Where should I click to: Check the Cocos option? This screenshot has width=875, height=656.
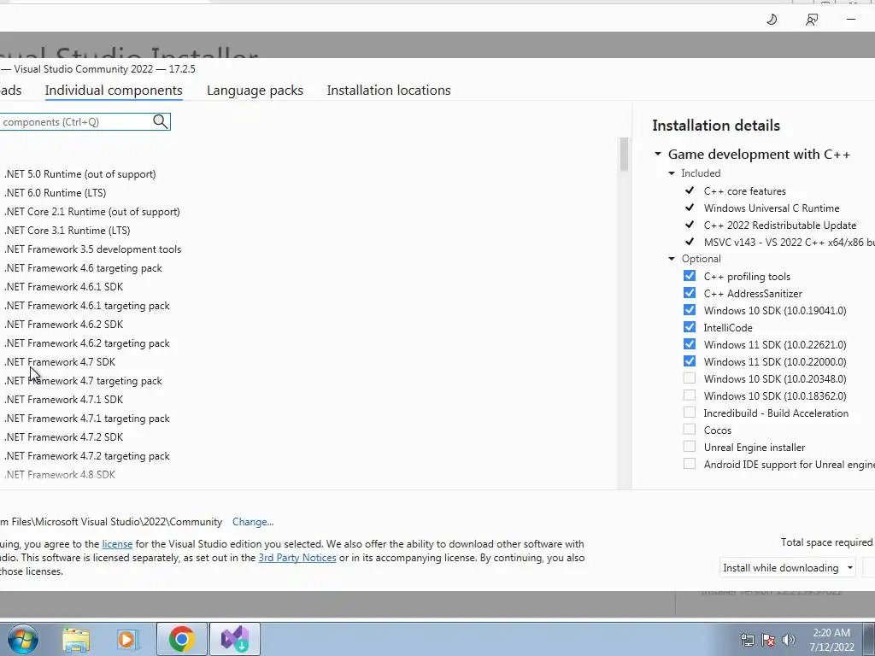pyautogui.click(x=690, y=430)
